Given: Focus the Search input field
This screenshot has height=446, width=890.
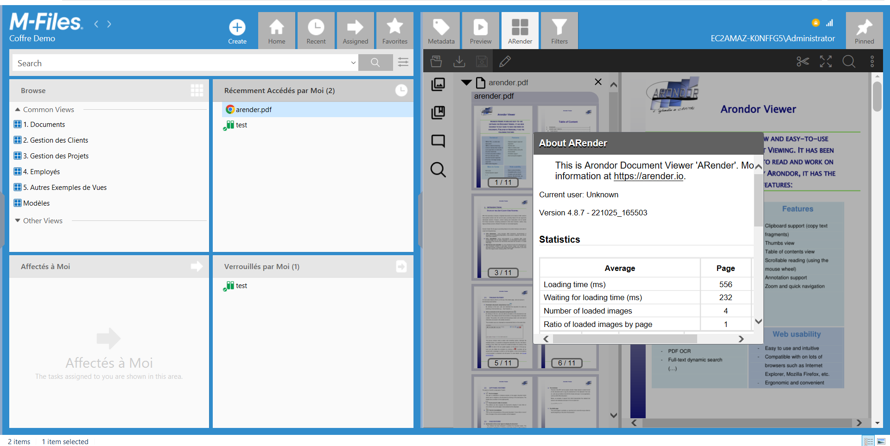Looking at the screenshot, I should point(181,63).
